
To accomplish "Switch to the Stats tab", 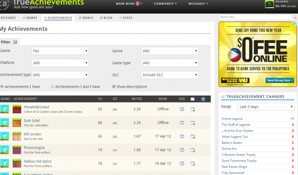I will 126,18.
